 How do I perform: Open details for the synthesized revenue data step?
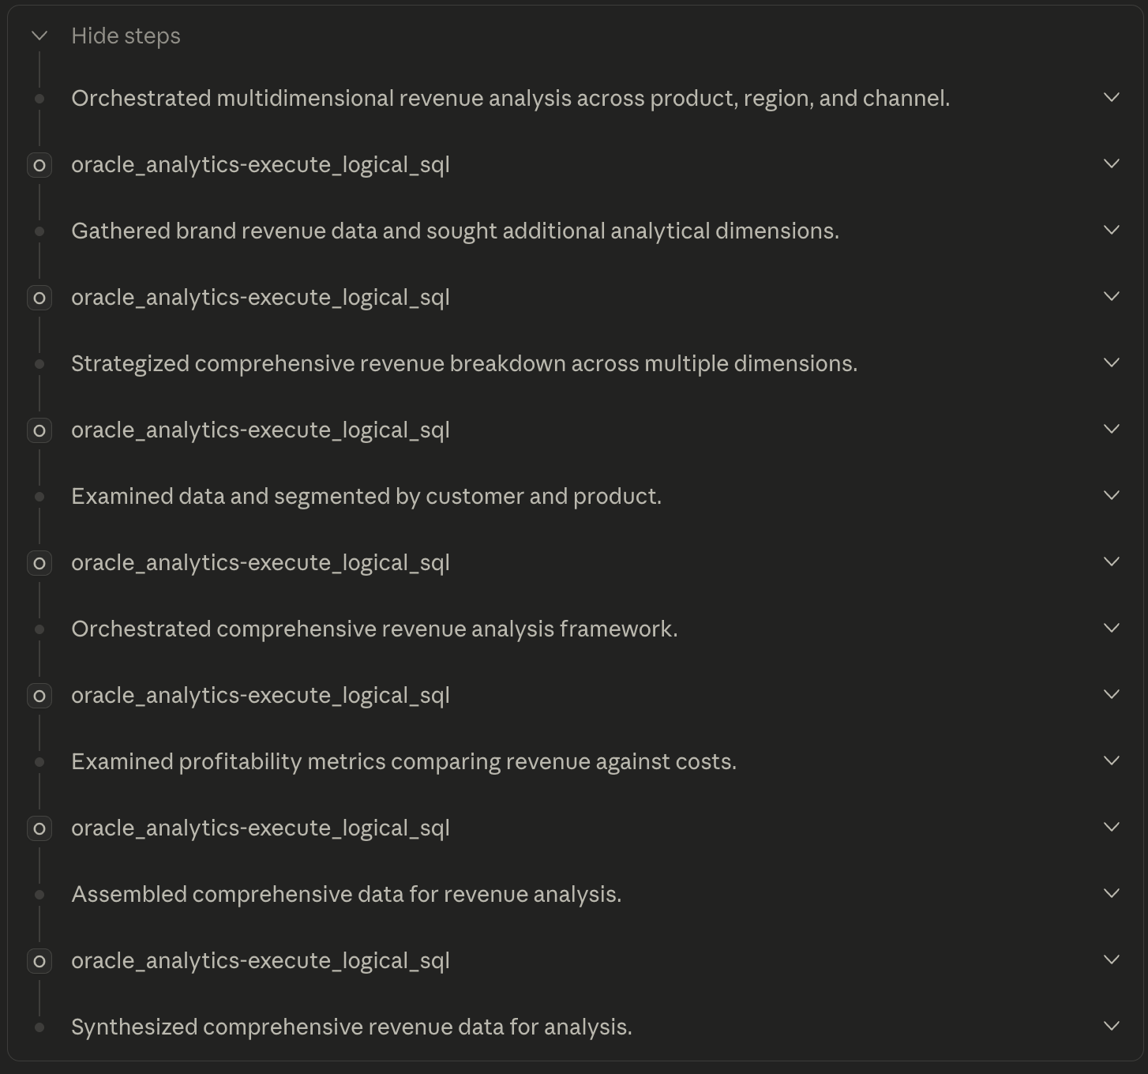point(1112,1027)
